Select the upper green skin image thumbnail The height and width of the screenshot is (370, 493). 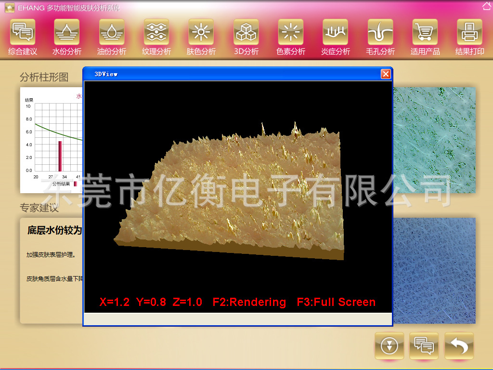(434, 140)
